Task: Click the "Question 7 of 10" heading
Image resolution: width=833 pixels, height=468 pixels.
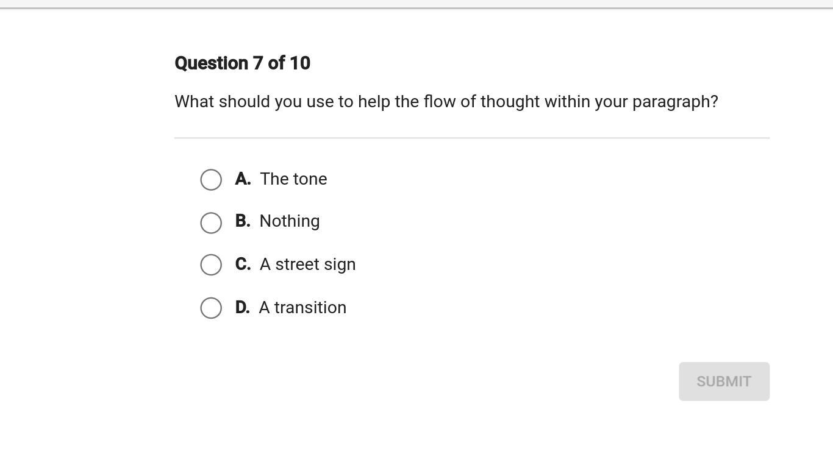Action: pos(242,63)
